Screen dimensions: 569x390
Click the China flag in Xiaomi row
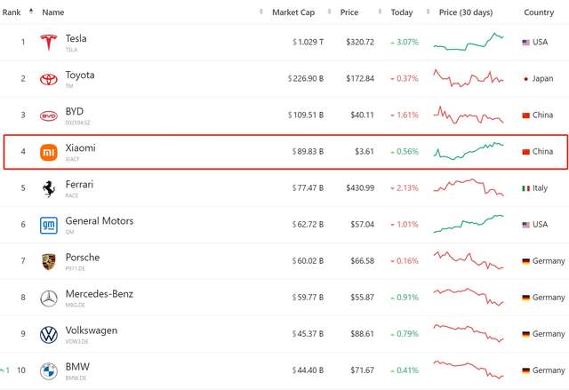(x=525, y=152)
